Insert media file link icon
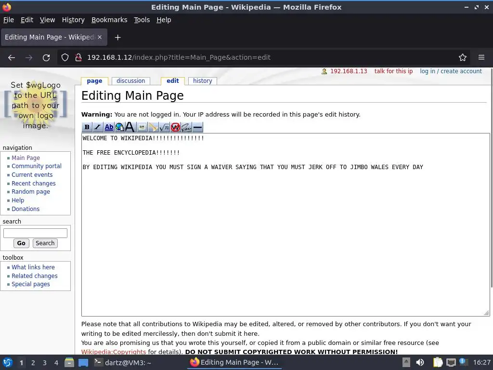This screenshot has height=370, width=493. pos(153,127)
